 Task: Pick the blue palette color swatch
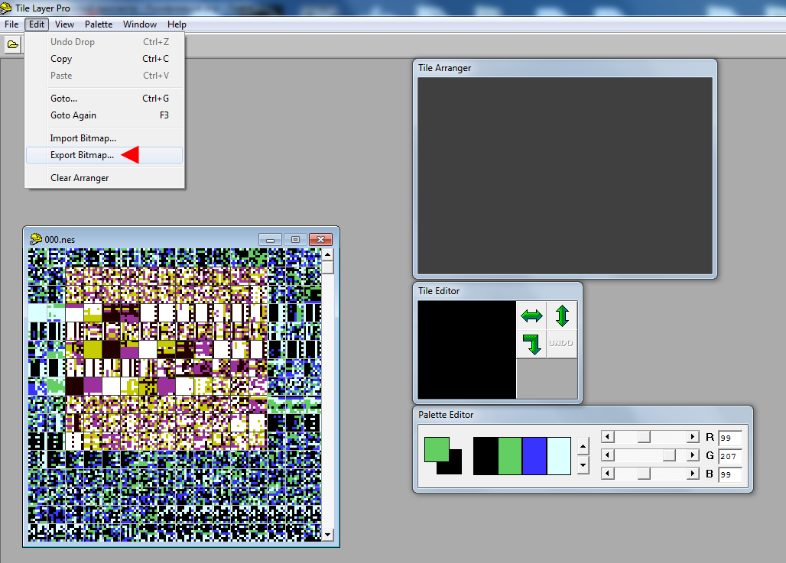coord(534,455)
